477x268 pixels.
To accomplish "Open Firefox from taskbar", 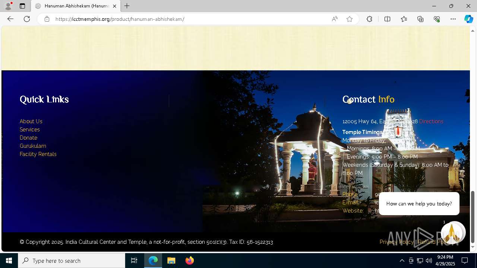I will click(189, 261).
